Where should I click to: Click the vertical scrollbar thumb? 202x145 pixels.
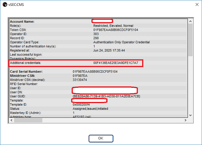click(190, 40)
